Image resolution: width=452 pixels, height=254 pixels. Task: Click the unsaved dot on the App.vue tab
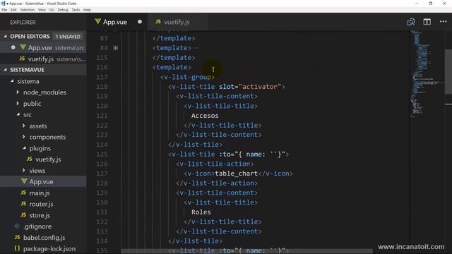140,22
